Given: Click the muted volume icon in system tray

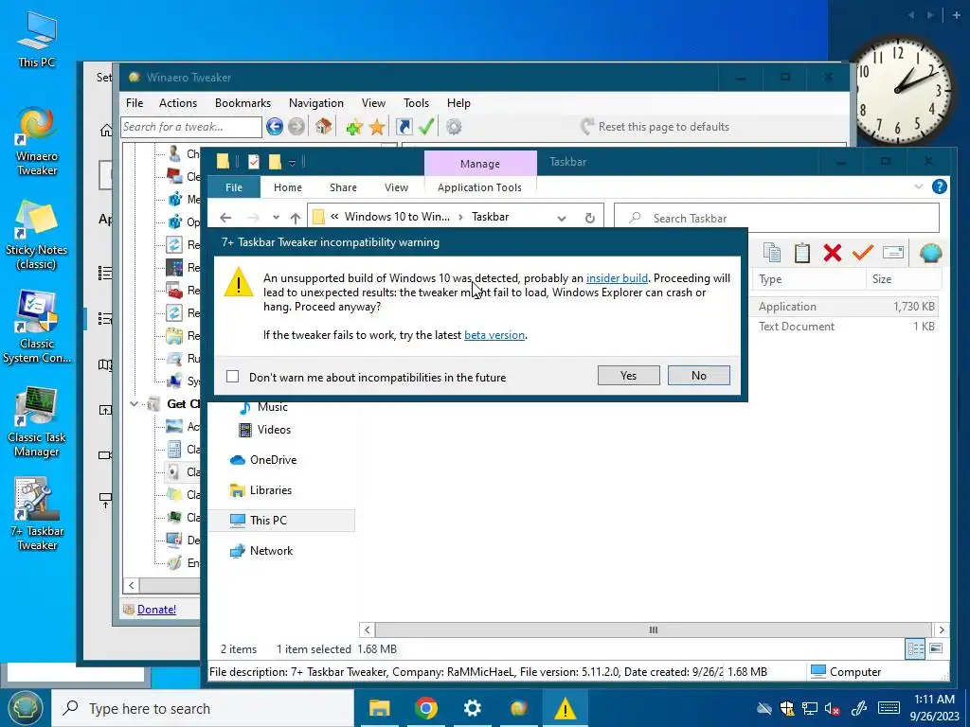Looking at the screenshot, I should pos(832,708).
